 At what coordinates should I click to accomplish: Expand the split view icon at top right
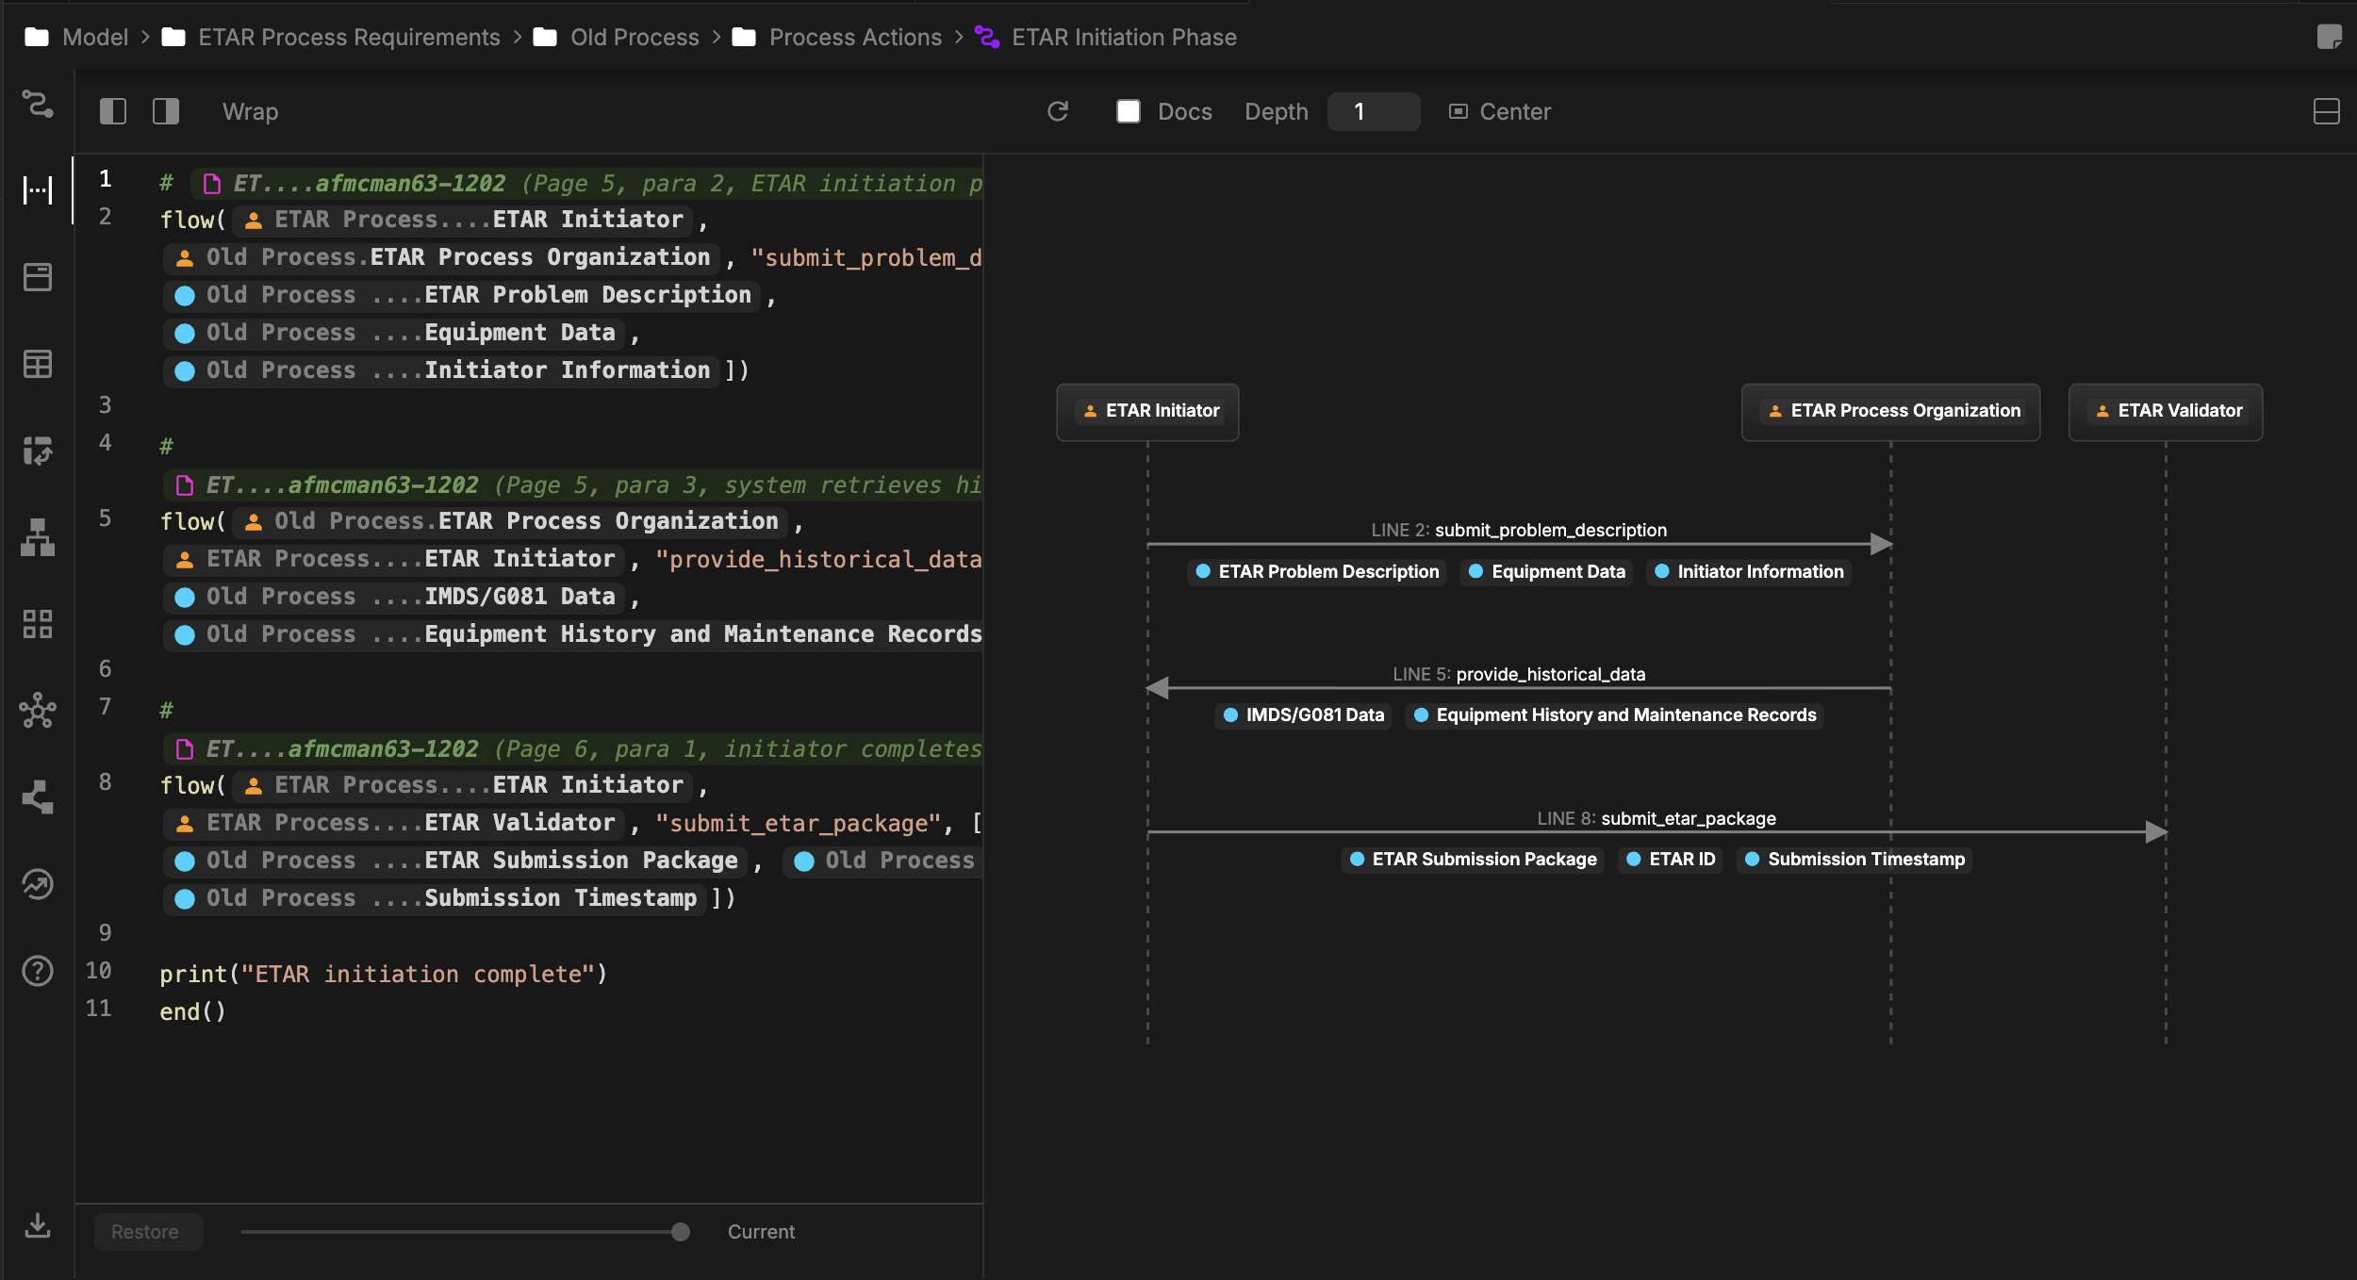pyautogui.click(x=2328, y=111)
